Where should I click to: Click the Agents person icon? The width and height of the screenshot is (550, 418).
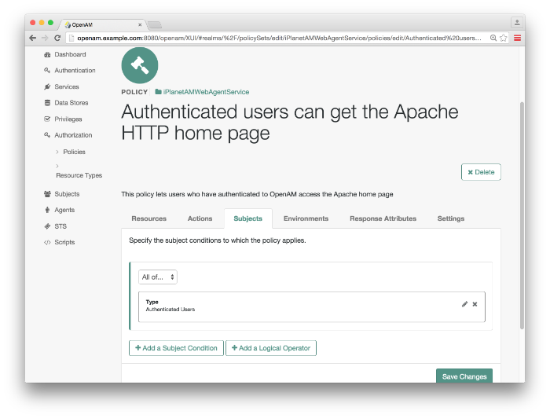coord(47,210)
